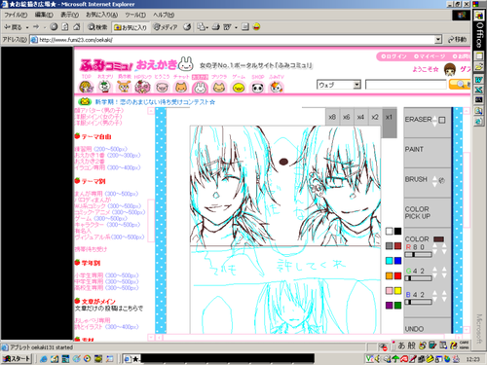Click the IE Refresh page icon
This screenshot has width=487, height=365.
point(65,27)
